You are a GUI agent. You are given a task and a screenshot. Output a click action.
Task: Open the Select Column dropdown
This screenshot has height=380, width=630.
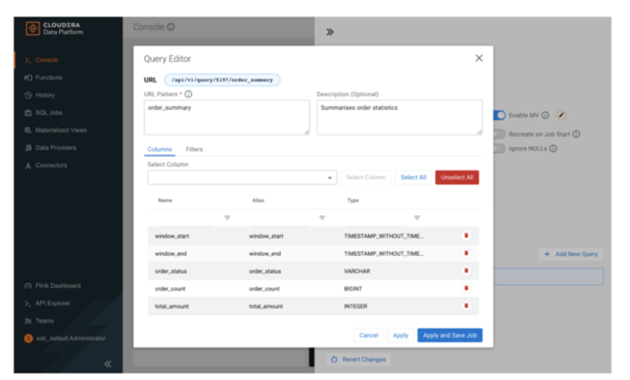330,178
